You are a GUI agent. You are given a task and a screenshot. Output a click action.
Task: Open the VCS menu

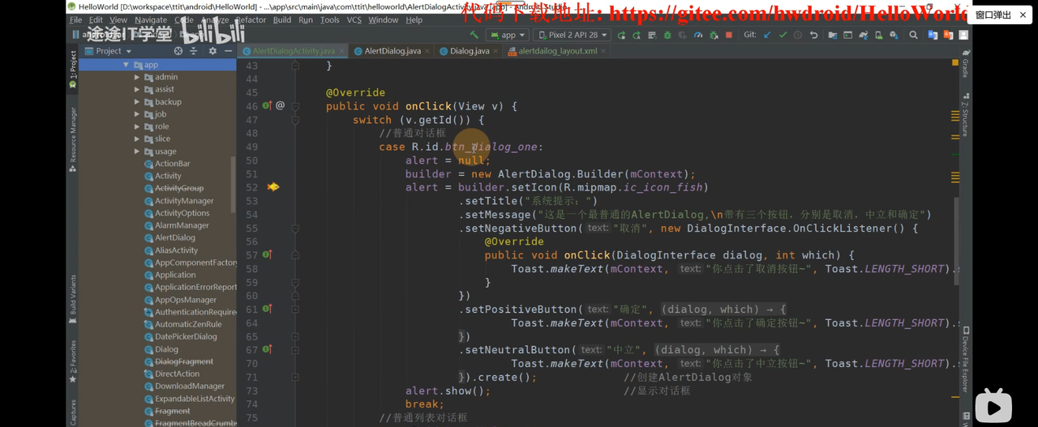(x=354, y=19)
